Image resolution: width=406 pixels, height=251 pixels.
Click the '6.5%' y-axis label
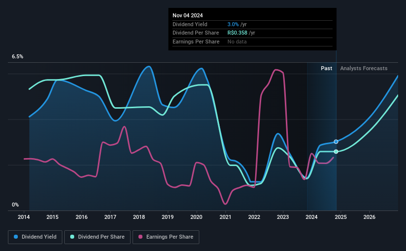pyautogui.click(x=17, y=56)
